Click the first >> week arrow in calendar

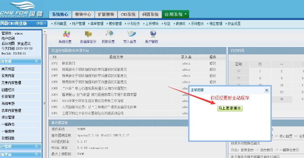click(x=239, y=71)
